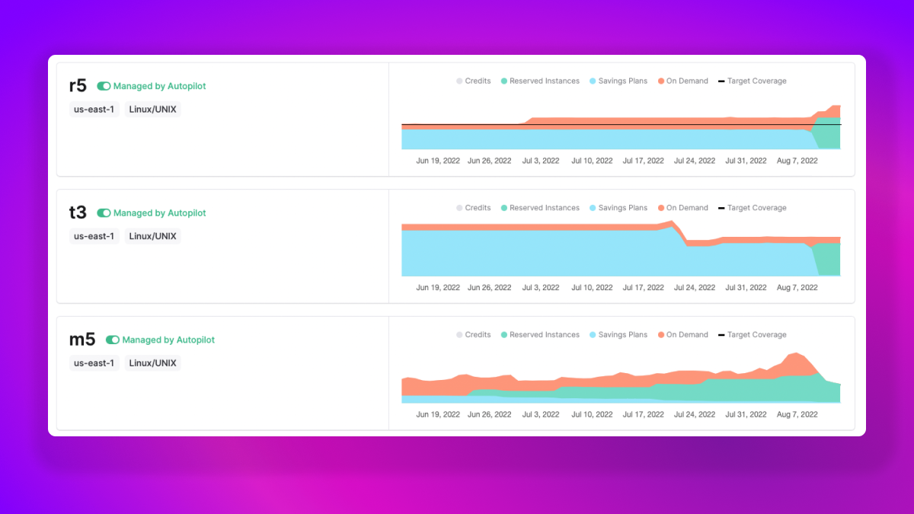The width and height of the screenshot is (914, 514).
Task: Click On Demand legend dot in r5 chart
Action: [661, 81]
